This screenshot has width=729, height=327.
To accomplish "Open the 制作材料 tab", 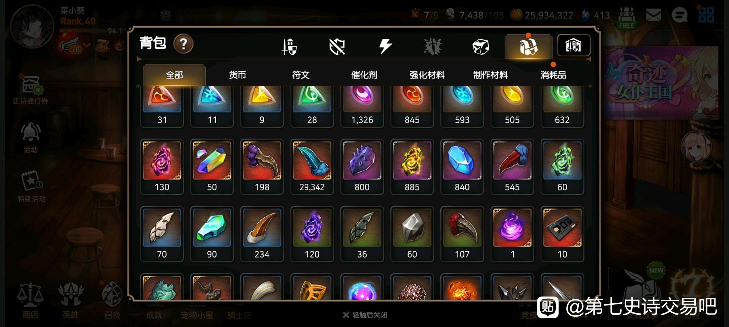I will coord(490,75).
